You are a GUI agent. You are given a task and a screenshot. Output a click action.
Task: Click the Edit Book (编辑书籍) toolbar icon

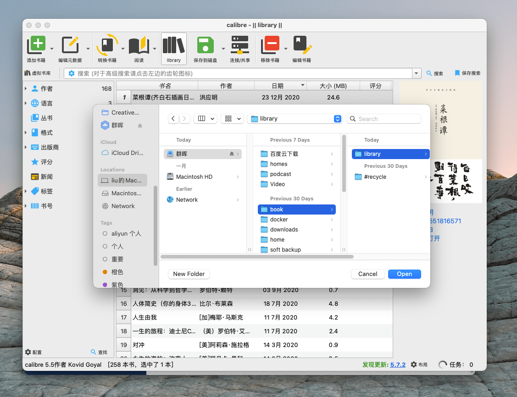pyautogui.click(x=302, y=46)
